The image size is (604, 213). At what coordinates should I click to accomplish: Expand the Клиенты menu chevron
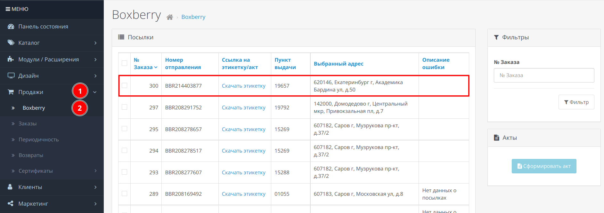pos(95,187)
